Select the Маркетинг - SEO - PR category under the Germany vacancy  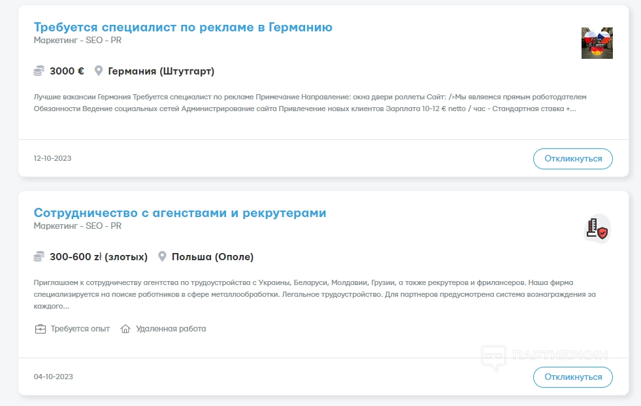[78, 41]
